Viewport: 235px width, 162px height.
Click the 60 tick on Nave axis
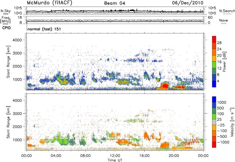click(210, 18)
